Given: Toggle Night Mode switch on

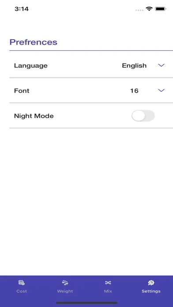Looking at the screenshot, I should 143,116.
